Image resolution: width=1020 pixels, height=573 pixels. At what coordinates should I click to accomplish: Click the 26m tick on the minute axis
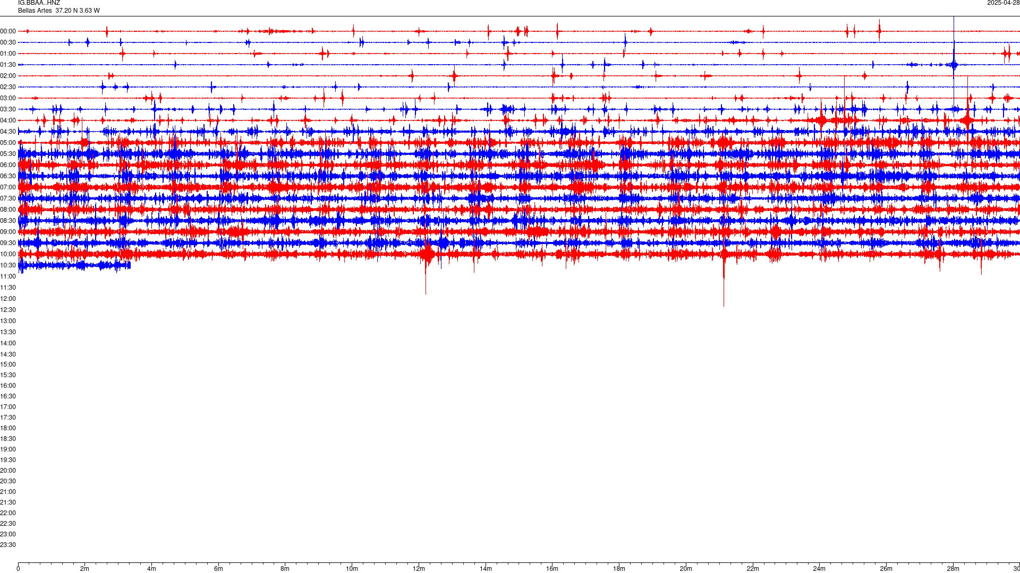(x=886, y=569)
